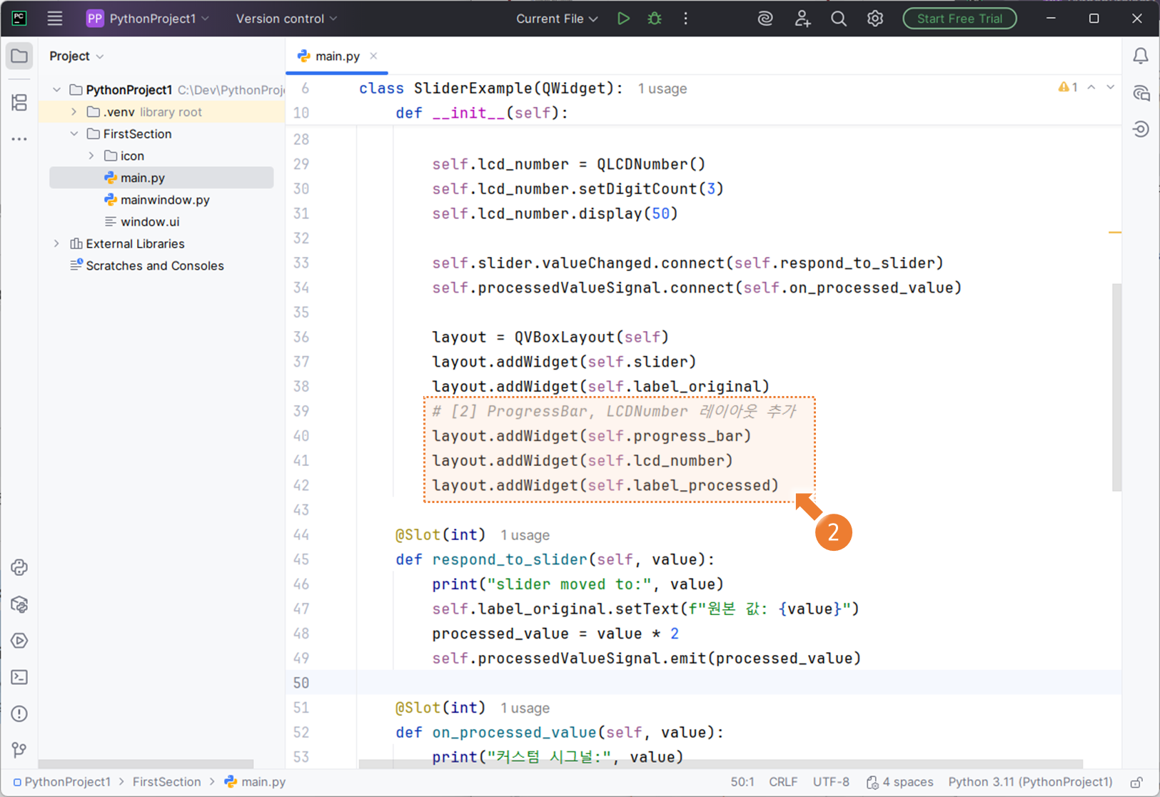1160x797 pixels.
Task: Open the history clock icon in right sidebar
Action: tap(1141, 129)
